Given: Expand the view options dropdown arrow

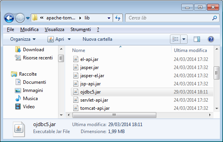Looking at the screenshot, I should 184,39.
